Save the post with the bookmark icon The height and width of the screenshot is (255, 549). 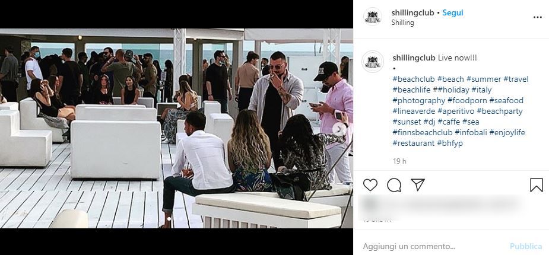536,184
